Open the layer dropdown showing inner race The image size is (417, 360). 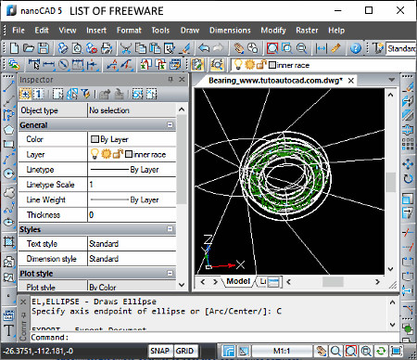323,65
